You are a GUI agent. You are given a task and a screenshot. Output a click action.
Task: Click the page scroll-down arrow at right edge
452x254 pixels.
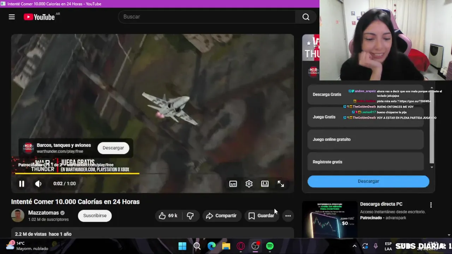(449, 235)
